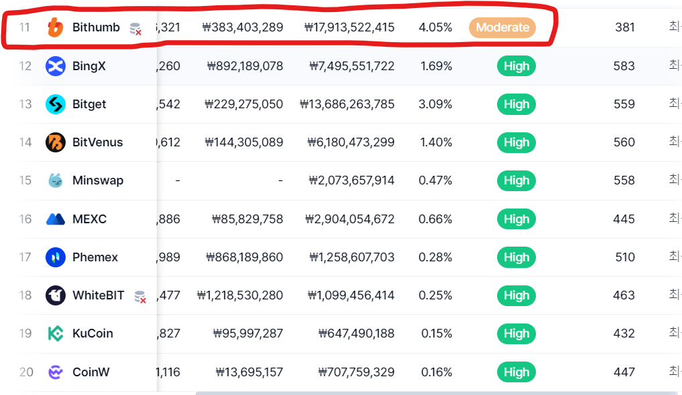Open the Minswap exchange link
Image resolution: width=682 pixels, height=395 pixels.
(98, 180)
